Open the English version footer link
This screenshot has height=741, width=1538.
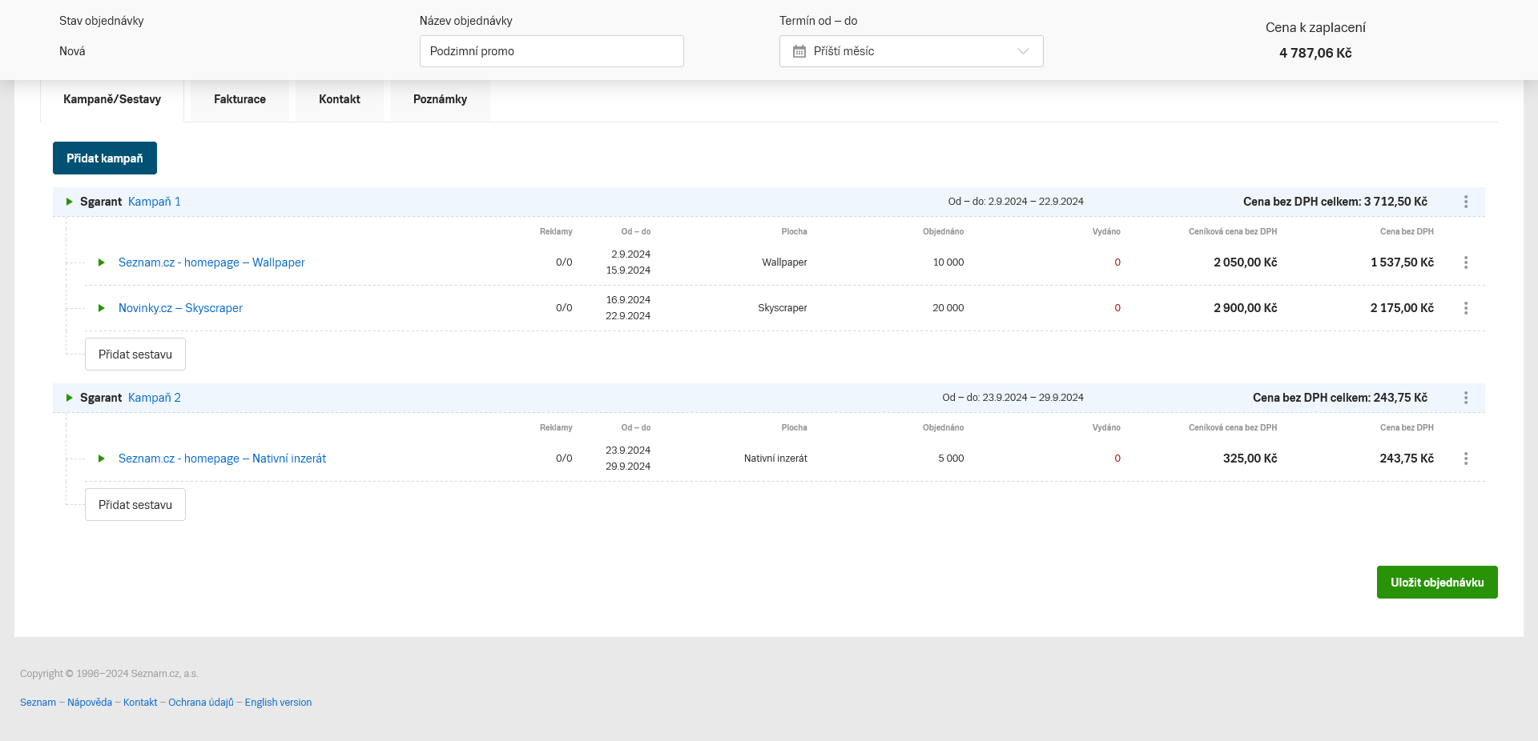click(x=278, y=703)
